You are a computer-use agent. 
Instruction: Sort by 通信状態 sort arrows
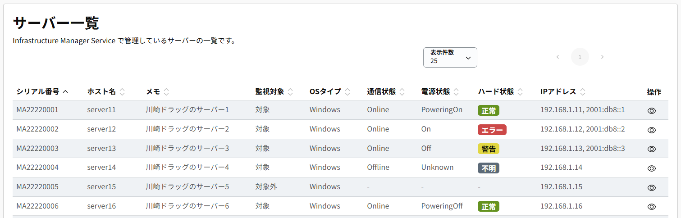[x=402, y=92]
